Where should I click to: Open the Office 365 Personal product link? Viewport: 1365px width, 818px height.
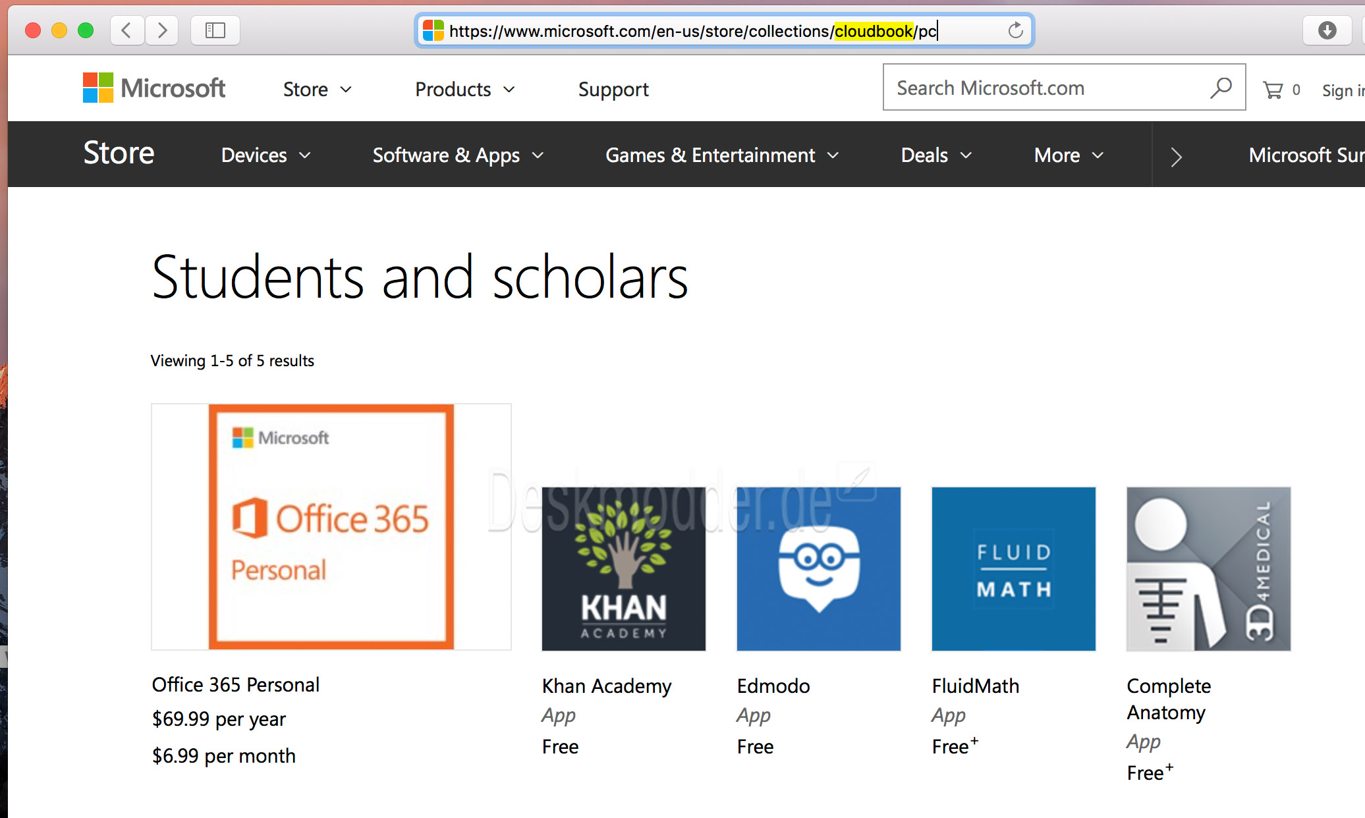click(236, 685)
